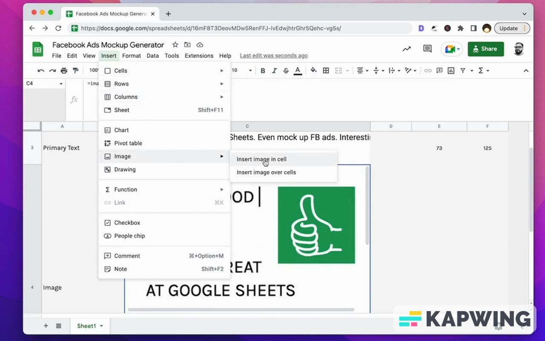Click the Functions sigma icon
This screenshot has height=341, width=545.
pos(481,71)
